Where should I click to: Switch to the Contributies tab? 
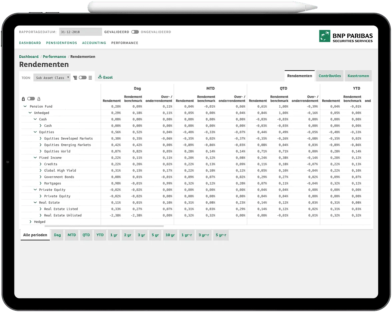click(x=330, y=76)
